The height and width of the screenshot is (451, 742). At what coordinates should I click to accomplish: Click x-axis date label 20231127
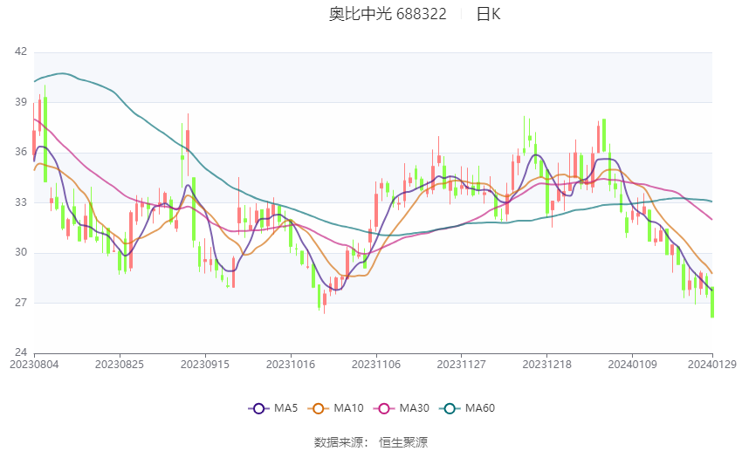pos(462,365)
